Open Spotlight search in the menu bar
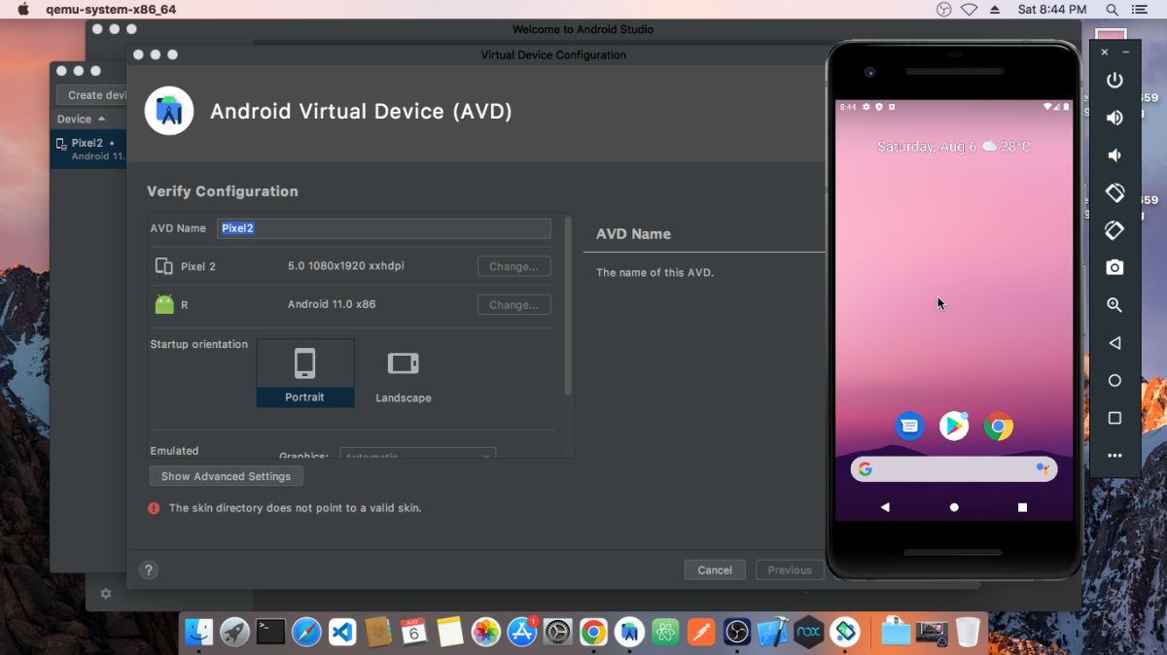Viewport: 1167px width, 655px height. (x=1112, y=10)
